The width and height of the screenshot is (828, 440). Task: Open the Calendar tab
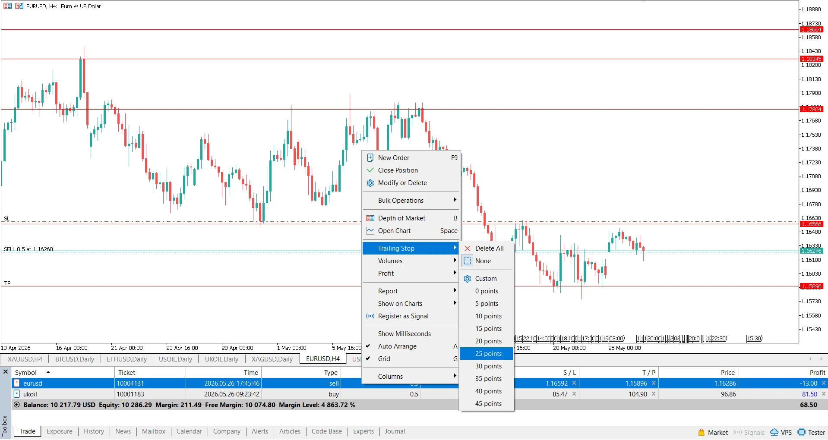pos(189,431)
